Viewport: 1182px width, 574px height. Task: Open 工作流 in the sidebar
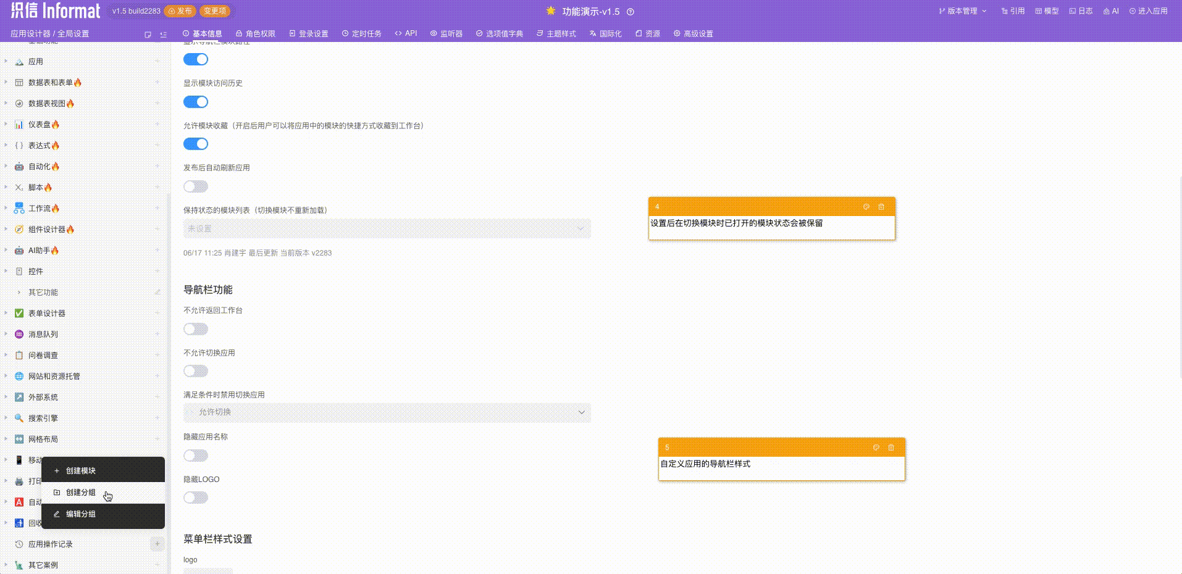40,208
